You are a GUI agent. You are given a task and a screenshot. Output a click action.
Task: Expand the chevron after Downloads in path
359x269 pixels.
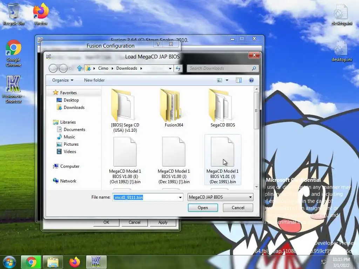141,68
